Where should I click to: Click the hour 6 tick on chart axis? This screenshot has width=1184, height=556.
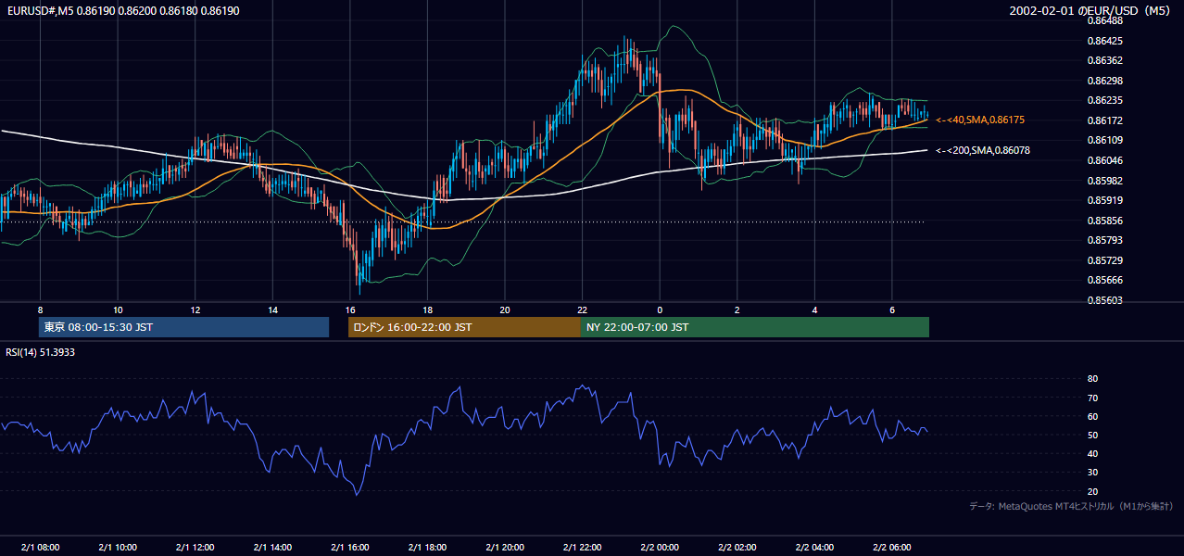coord(892,310)
